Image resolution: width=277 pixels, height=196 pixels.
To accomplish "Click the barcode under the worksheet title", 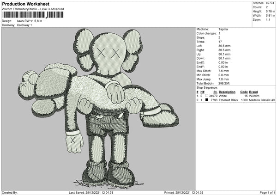I will (33, 15).
